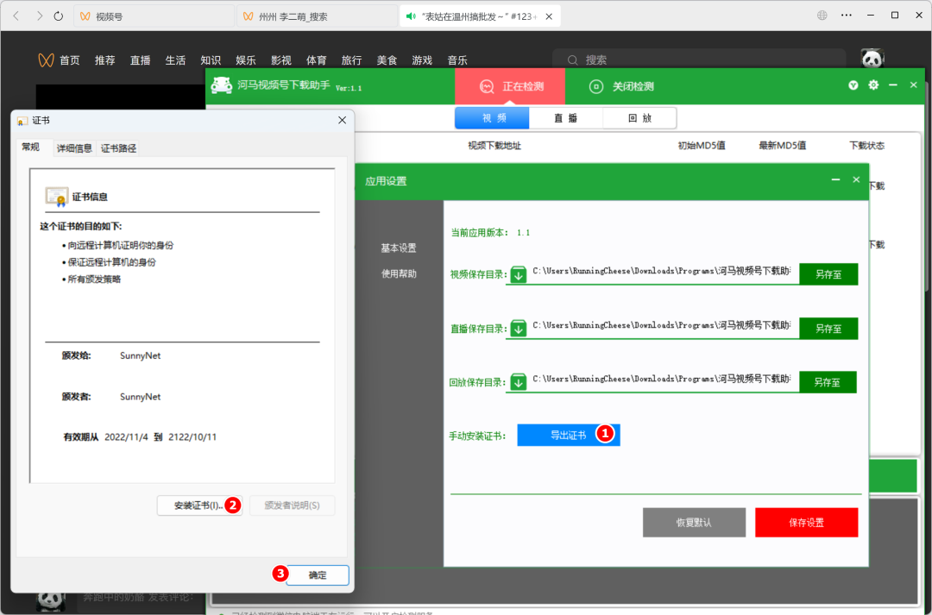Click the green folder icon for 回放保存目录
932x615 pixels.
tap(519, 382)
